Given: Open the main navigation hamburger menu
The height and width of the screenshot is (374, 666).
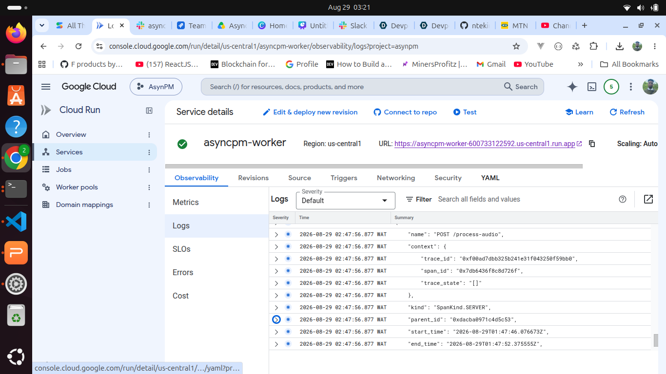Looking at the screenshot, I should 46,87.
